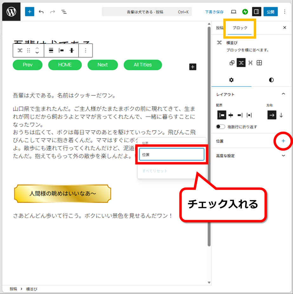Check the 位置 option in popup menu
The image size is (293, 294).
pos(172,155)
